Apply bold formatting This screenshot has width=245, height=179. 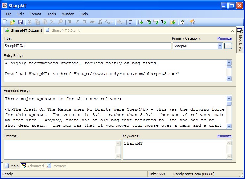[x=70, y=22]
